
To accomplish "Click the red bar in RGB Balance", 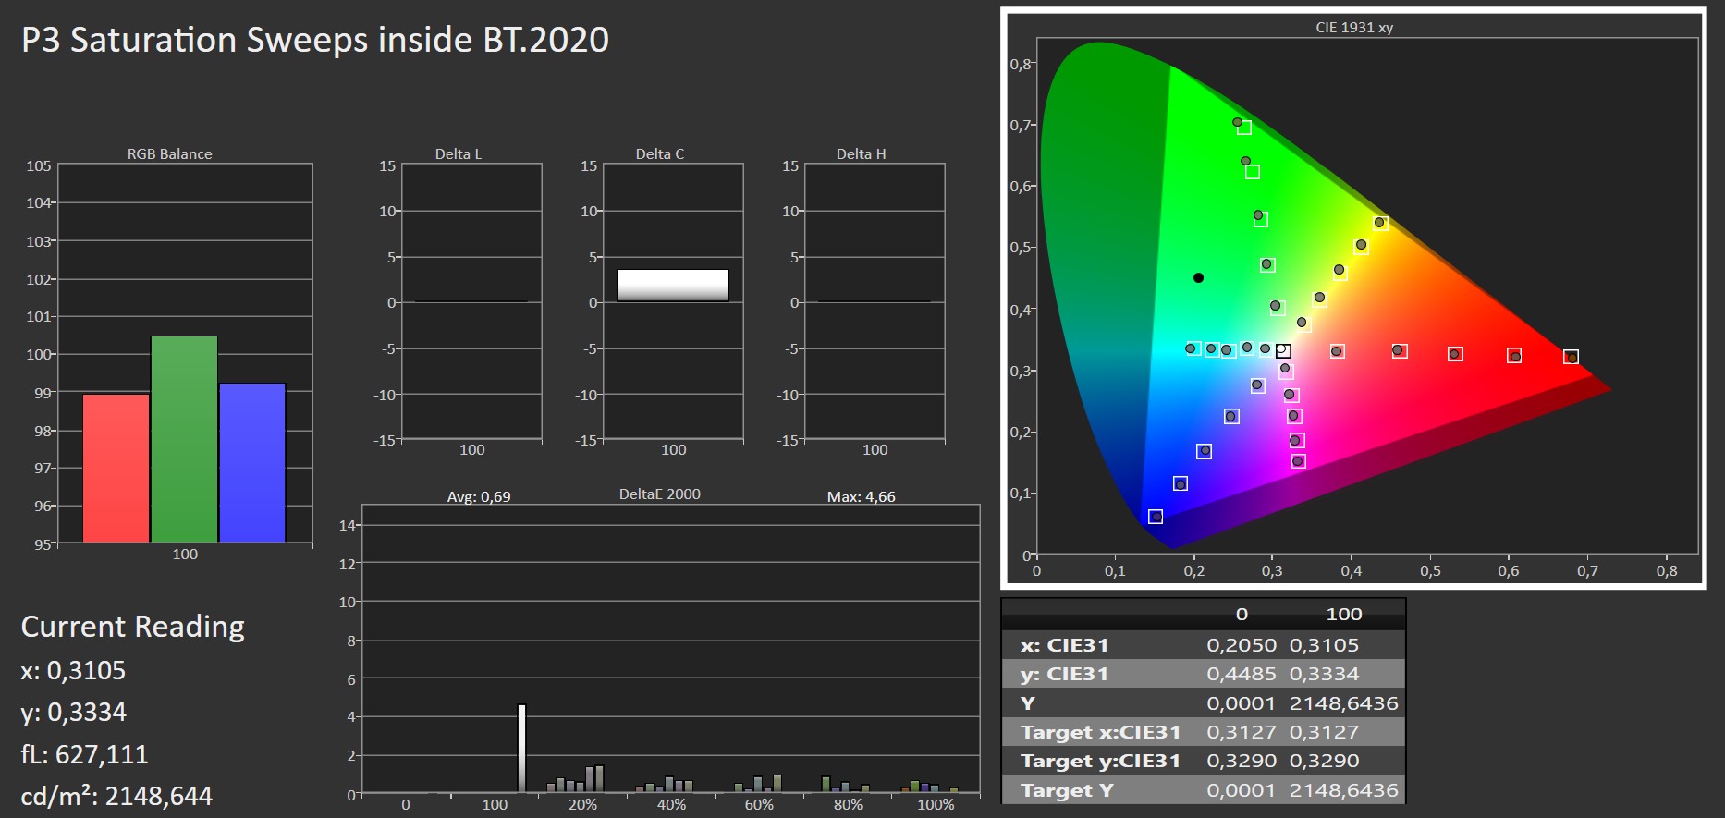I will (x=116, y=468).
